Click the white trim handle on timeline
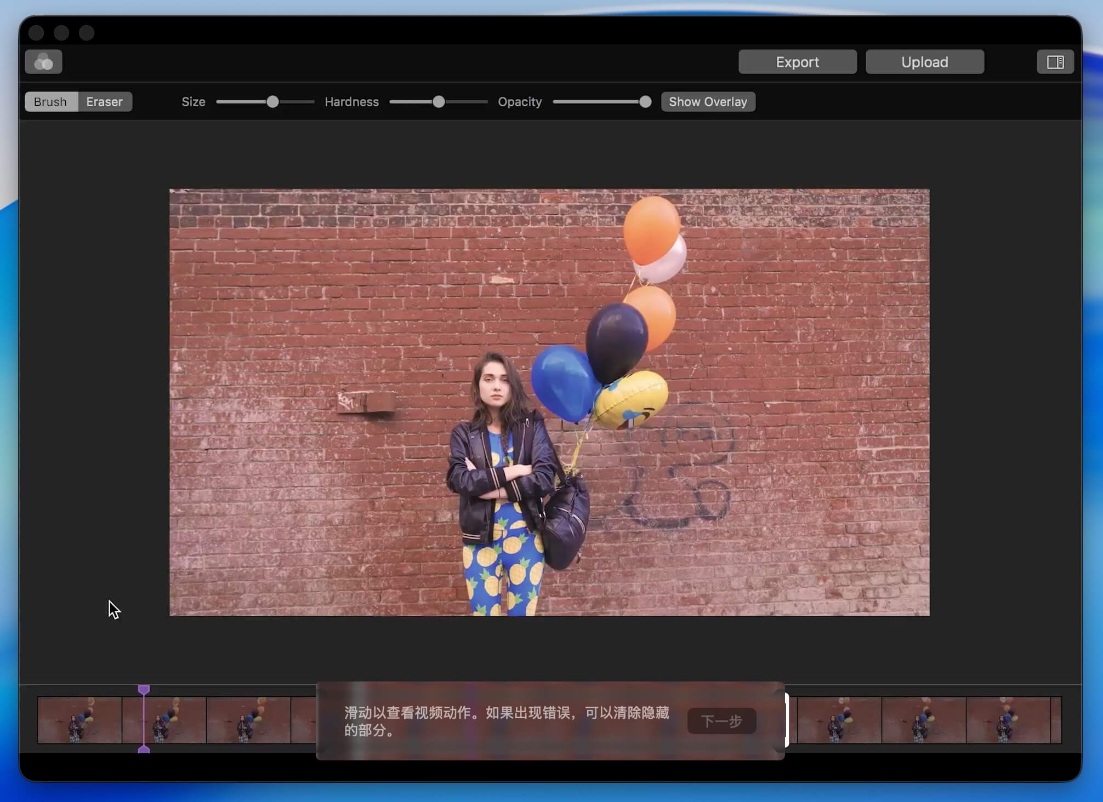The height and width of the screenshot is (802, 1103). point(787,720)
